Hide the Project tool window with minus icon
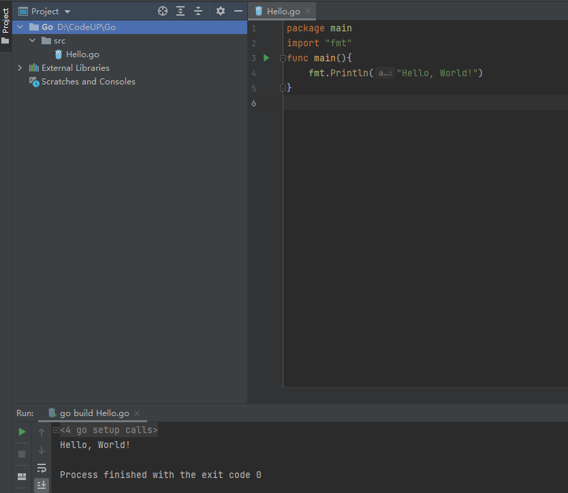Screen dimensions: 568x493 (238, 11)
